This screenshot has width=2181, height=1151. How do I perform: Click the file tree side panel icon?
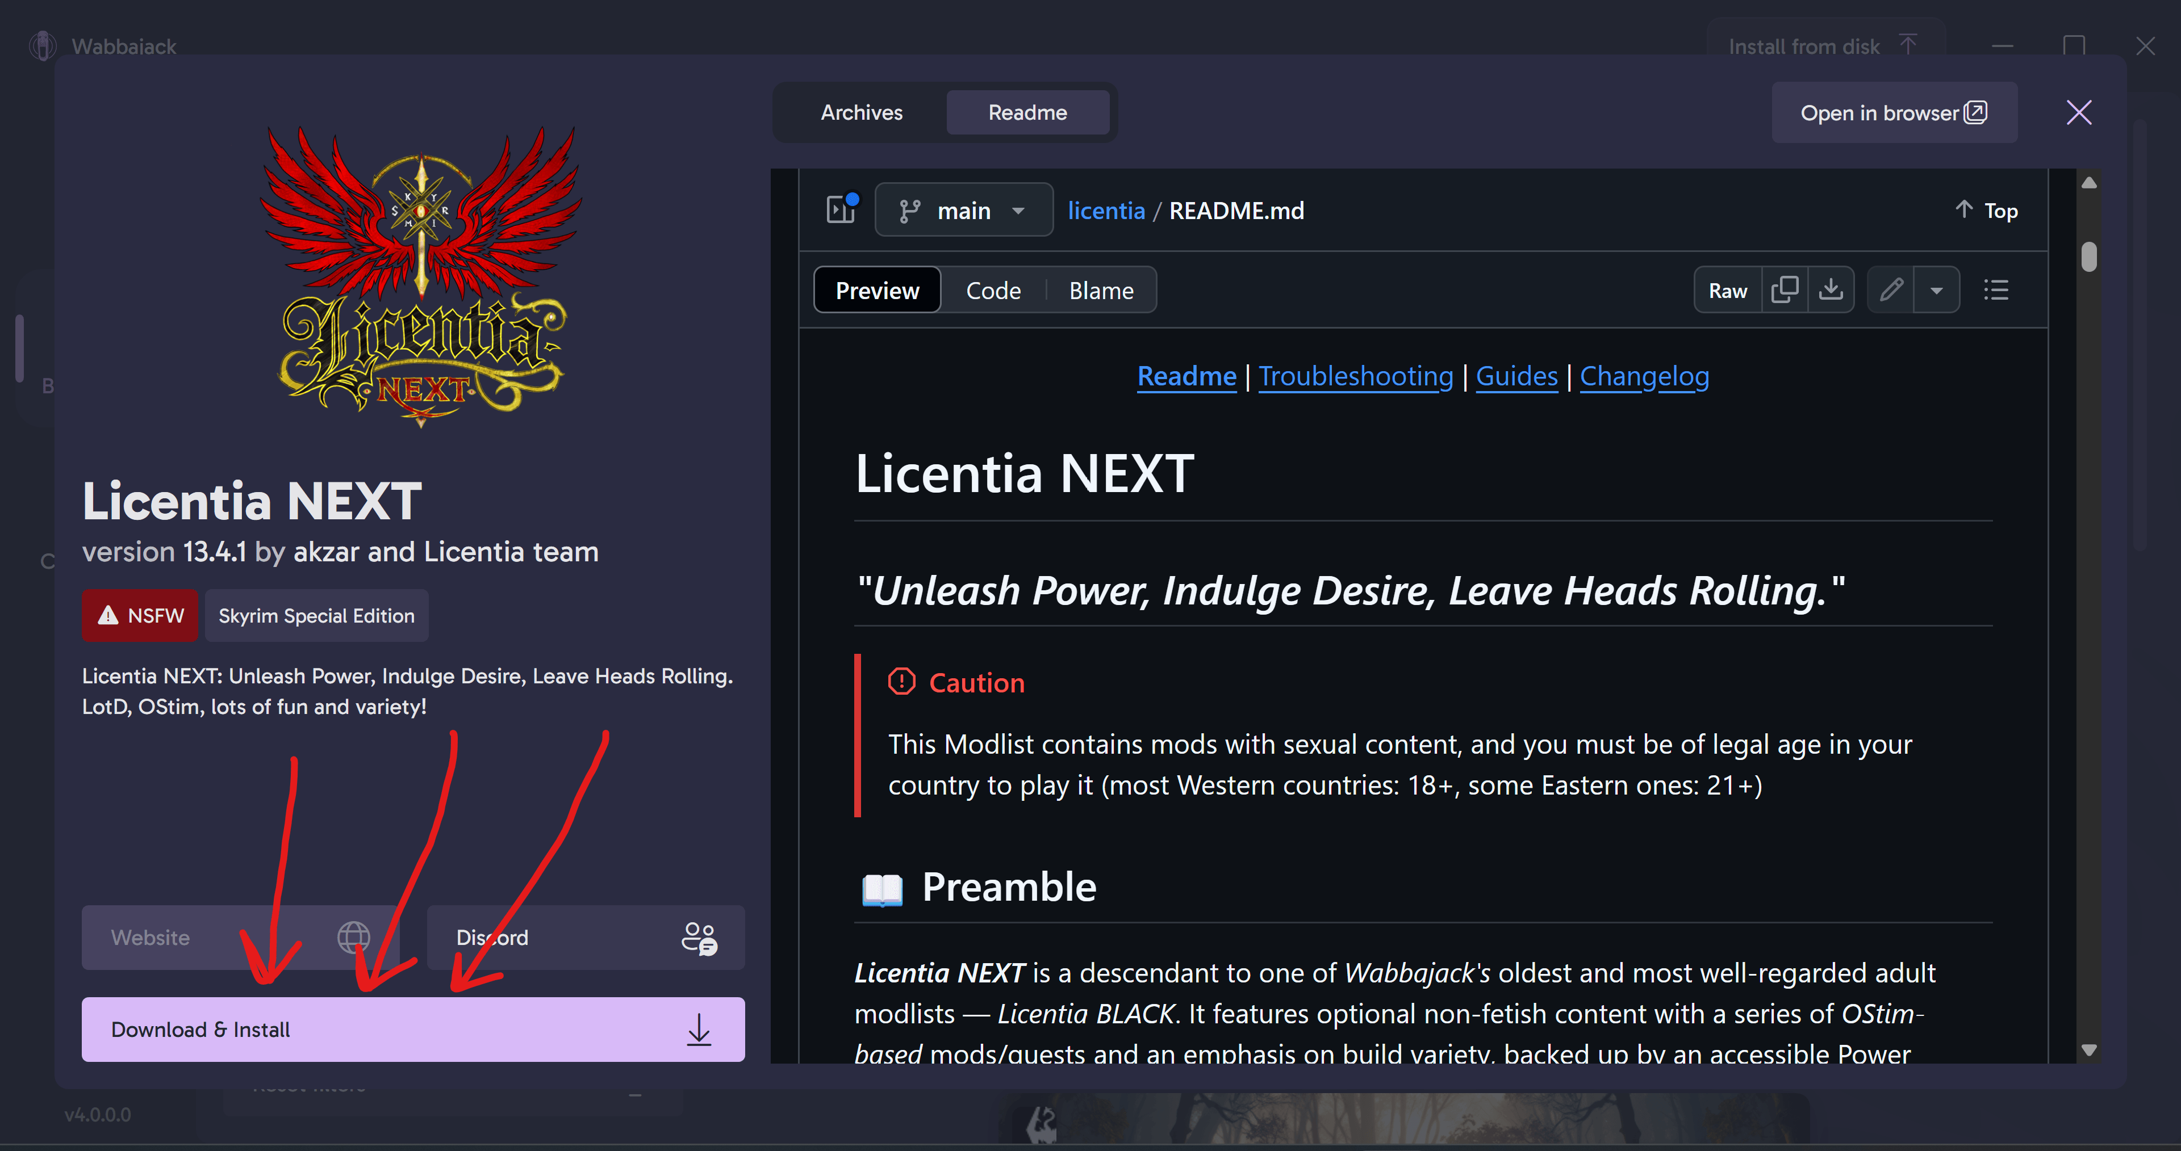(x=841, y=209)
